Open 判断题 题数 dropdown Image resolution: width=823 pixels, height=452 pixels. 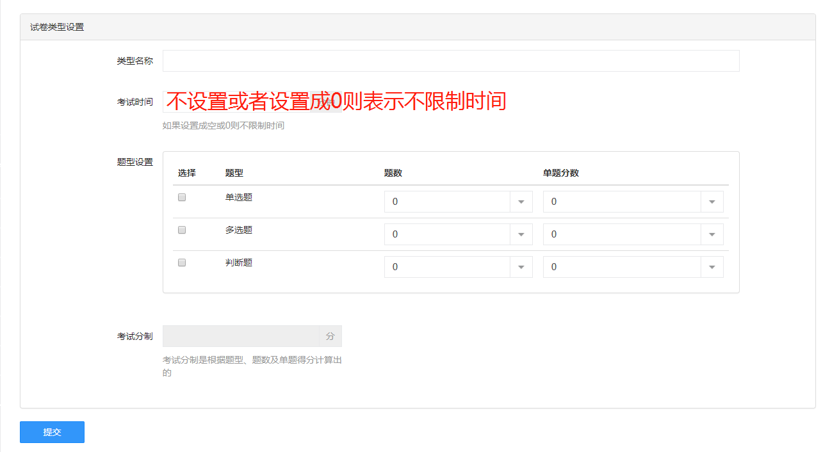459,267
